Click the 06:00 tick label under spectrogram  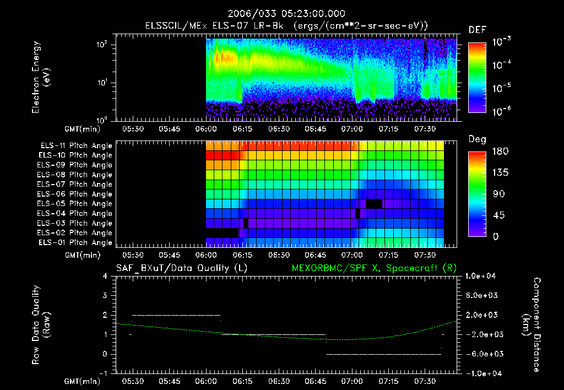206,129
